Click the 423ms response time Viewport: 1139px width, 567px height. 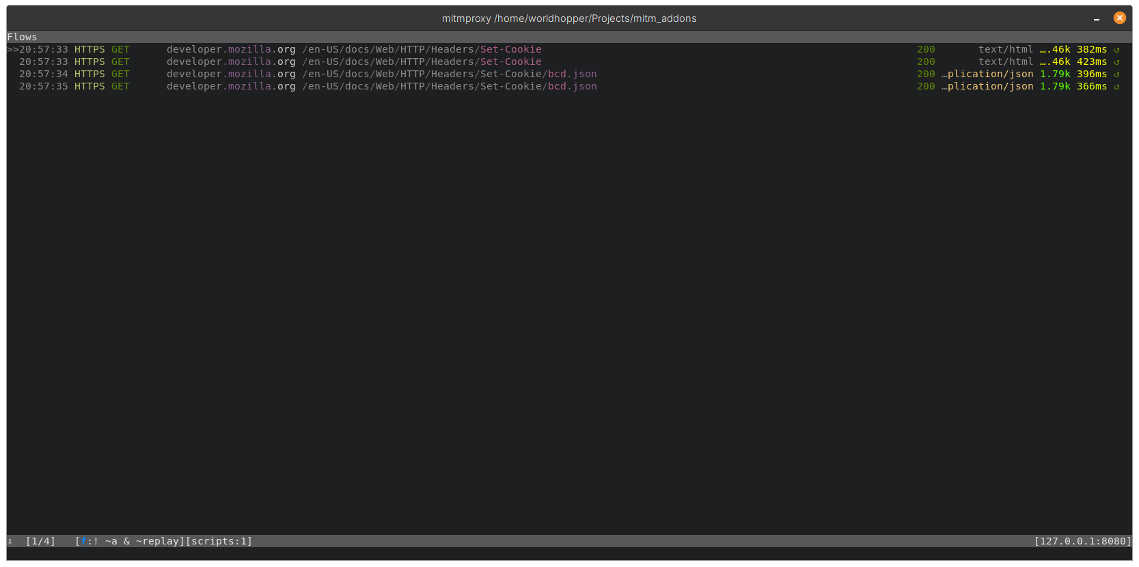(x=1092, y=61)
